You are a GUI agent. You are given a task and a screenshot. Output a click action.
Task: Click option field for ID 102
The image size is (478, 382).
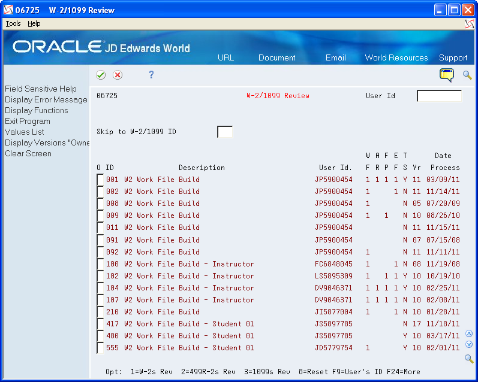100,276
